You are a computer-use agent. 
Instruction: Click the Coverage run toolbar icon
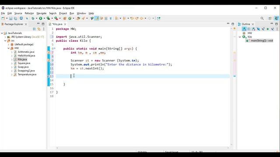click(48, 18)
